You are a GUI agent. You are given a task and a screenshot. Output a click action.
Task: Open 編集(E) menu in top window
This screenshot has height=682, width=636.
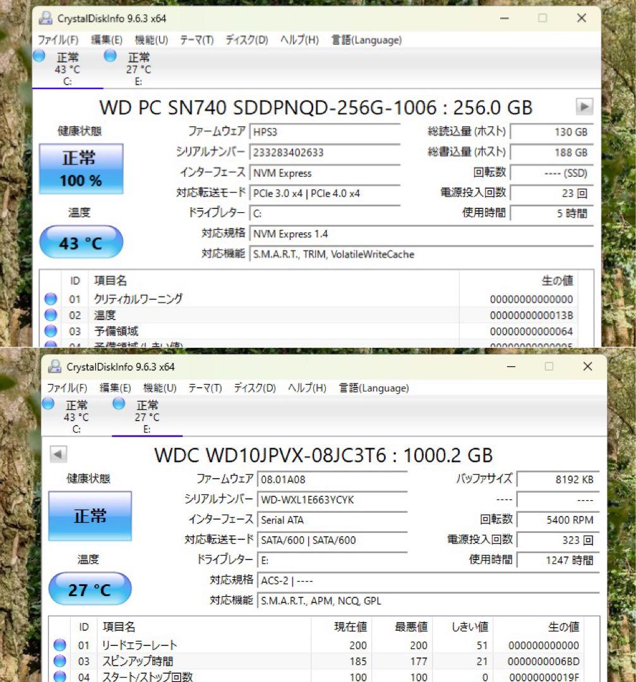coord(107,40)
